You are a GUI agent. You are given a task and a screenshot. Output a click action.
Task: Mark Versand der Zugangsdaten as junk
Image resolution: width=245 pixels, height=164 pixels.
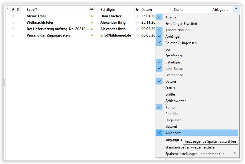[x=137, y=35]
